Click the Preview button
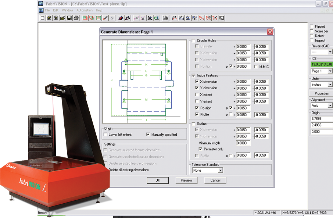 coord(186,180)
